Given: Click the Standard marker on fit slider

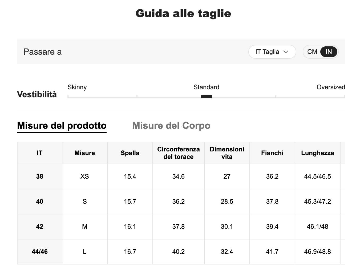Looking at the screenshot, I should point(206,97).
